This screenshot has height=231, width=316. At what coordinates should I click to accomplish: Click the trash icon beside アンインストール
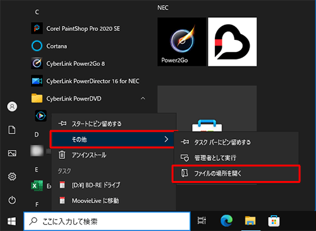62,155
